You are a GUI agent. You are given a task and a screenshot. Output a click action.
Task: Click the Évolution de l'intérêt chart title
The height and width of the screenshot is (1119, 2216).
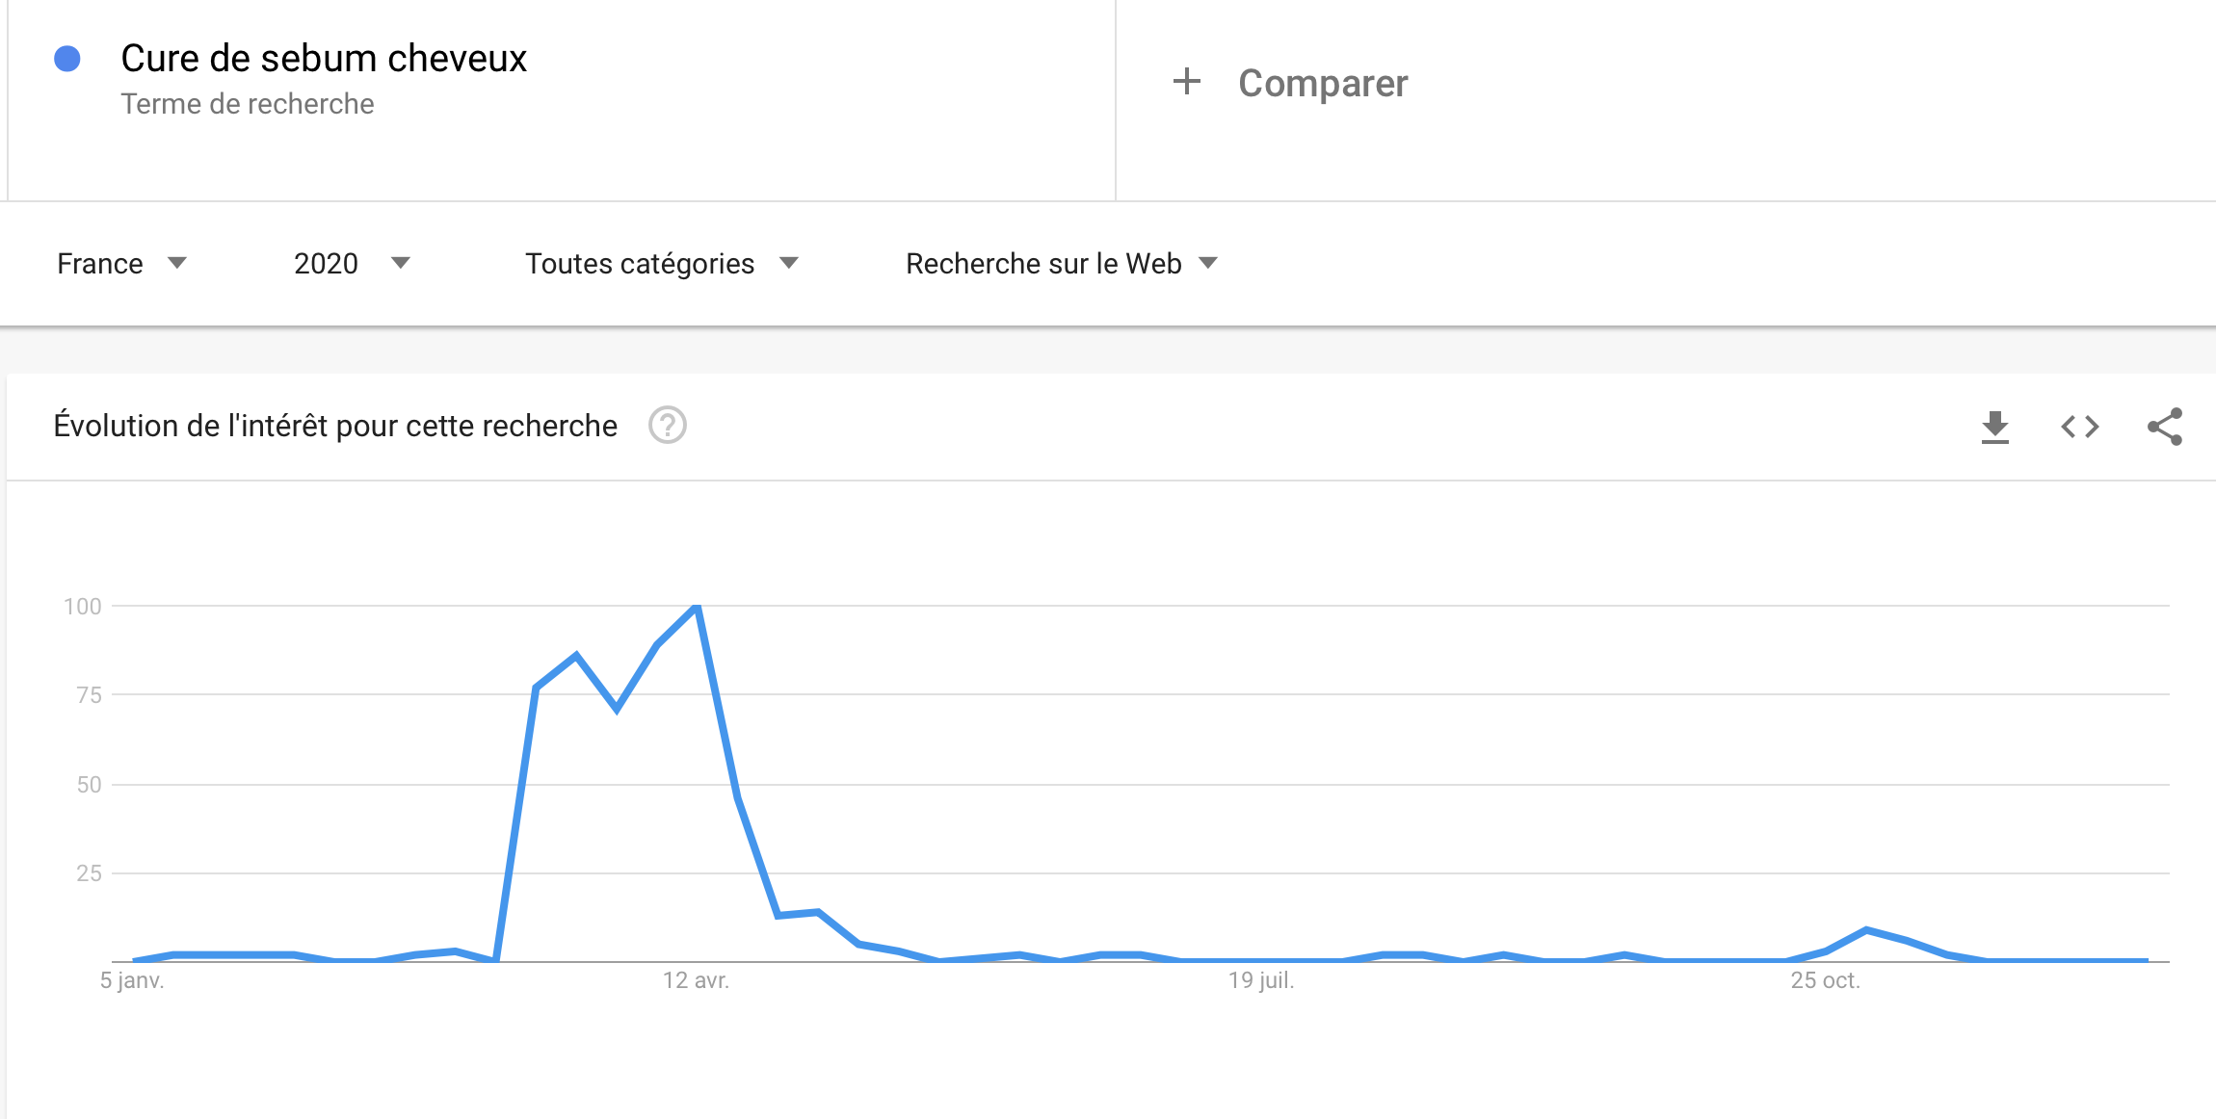click(x=335, y=426)
